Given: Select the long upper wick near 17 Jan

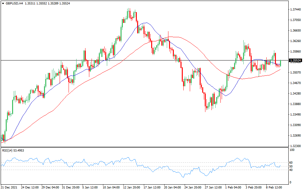Looking at the screenshot, I should [168, 35].
